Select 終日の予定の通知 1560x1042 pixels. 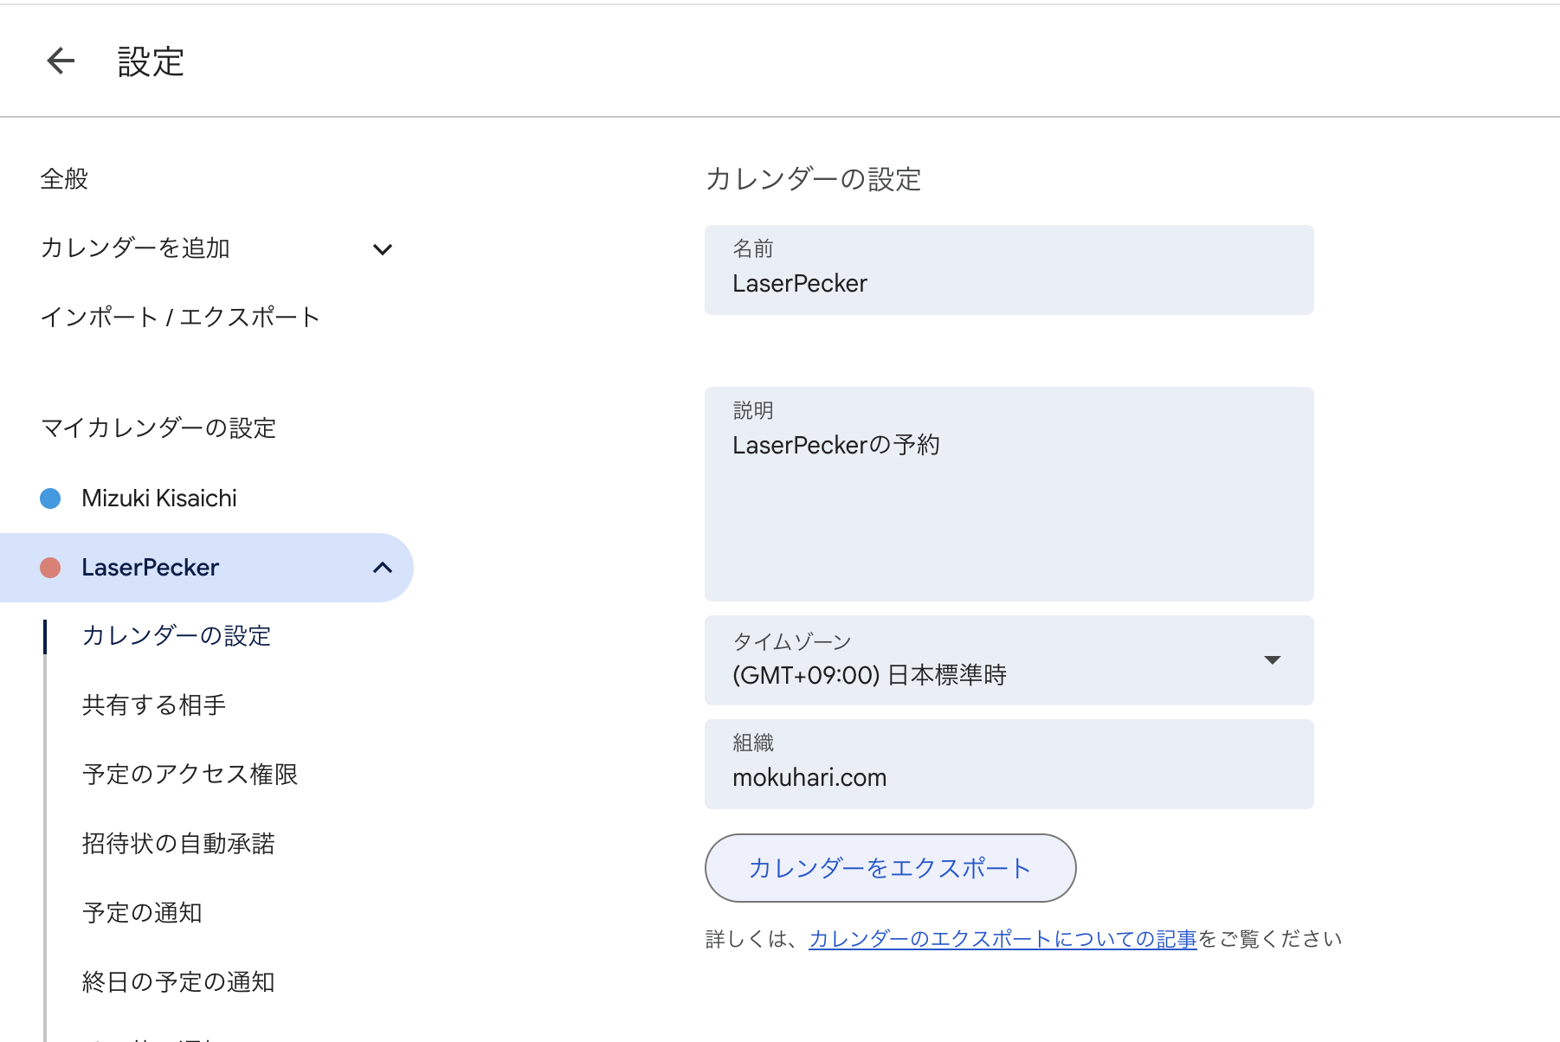point(177,981)
